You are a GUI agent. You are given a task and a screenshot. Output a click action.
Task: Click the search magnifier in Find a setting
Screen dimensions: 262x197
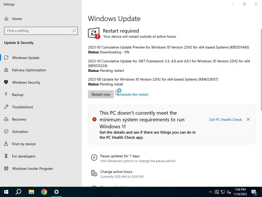click(74, 31)
